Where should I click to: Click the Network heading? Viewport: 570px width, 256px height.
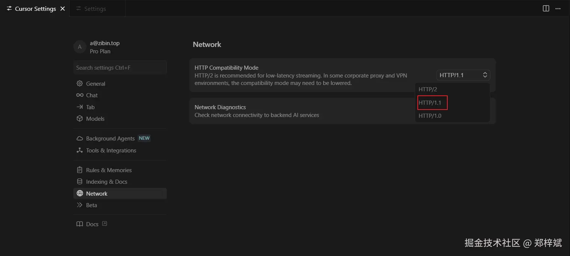(x=207, y=44)
